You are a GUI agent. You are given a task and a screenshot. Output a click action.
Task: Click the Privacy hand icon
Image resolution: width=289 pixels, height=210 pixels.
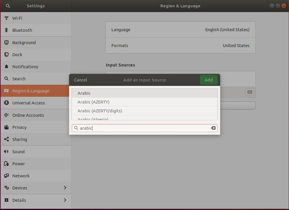click(x=6, y=127)
